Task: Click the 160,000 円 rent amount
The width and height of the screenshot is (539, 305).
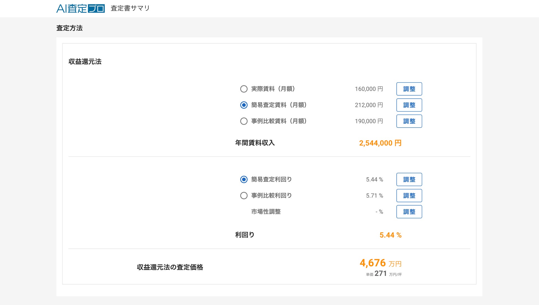Action: click(369, 89)
